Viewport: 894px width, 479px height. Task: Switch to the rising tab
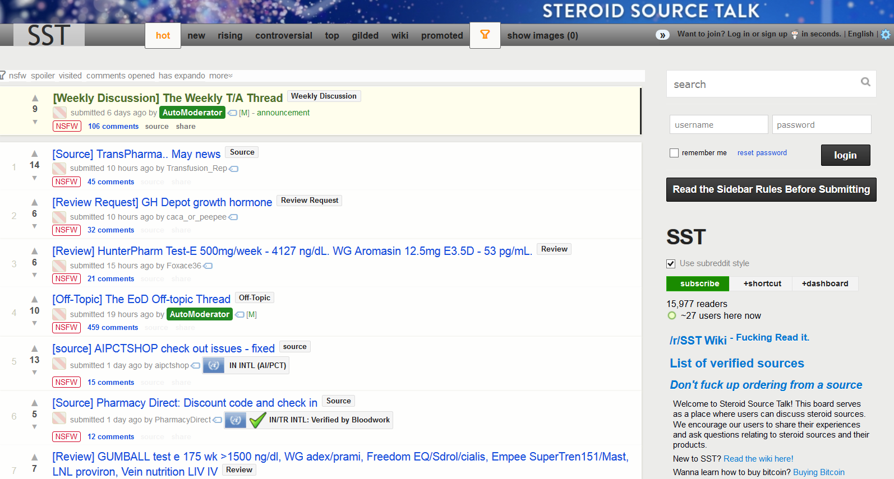coord(230,35)
